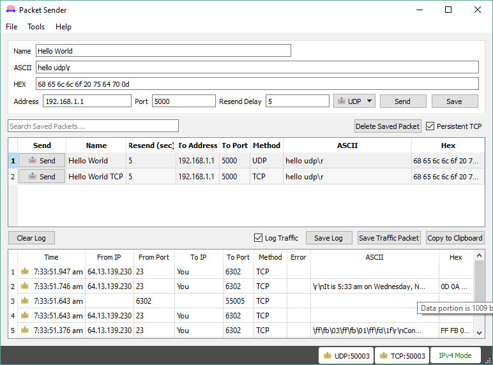The height and width of the screenshot is (365, 493).
Task: Click Save Traffic Packet button
Action: [x=389, y=238]
